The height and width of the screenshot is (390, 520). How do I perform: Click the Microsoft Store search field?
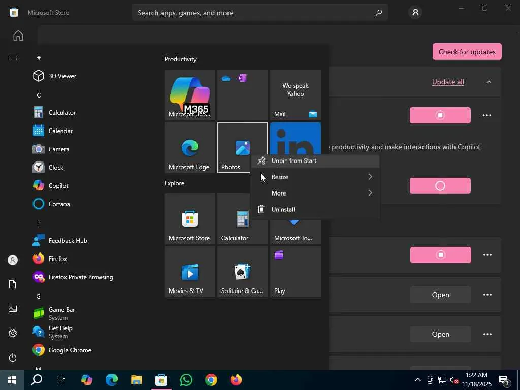click(259, 13)
